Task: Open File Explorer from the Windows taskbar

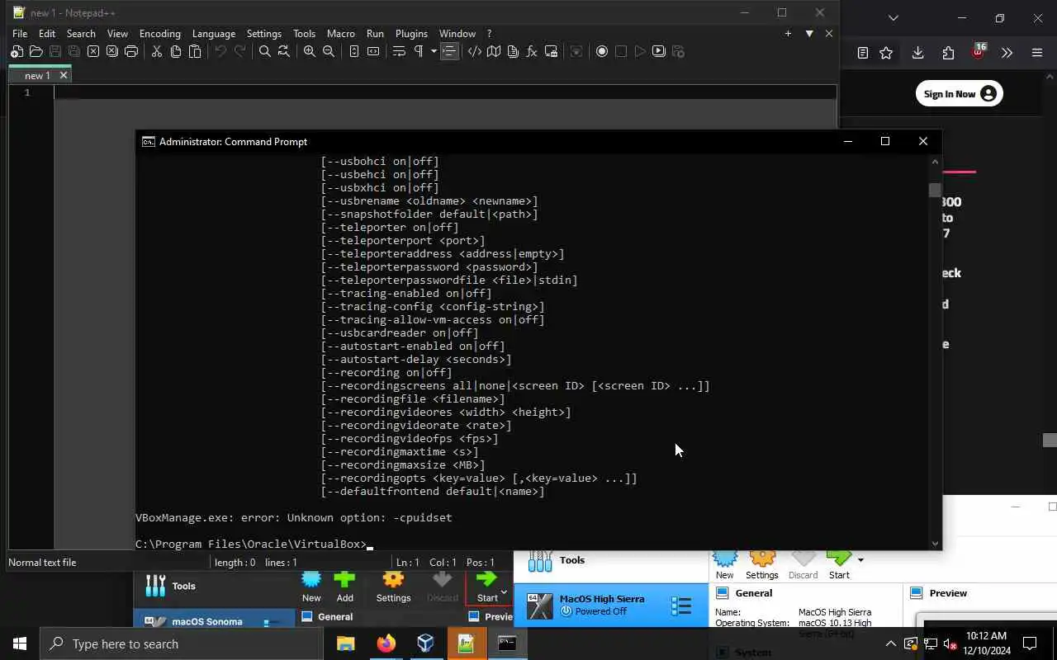Action: tap(345, 643)
